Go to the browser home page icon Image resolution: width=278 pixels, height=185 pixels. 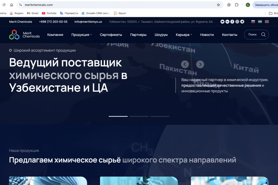click(12, 5)
